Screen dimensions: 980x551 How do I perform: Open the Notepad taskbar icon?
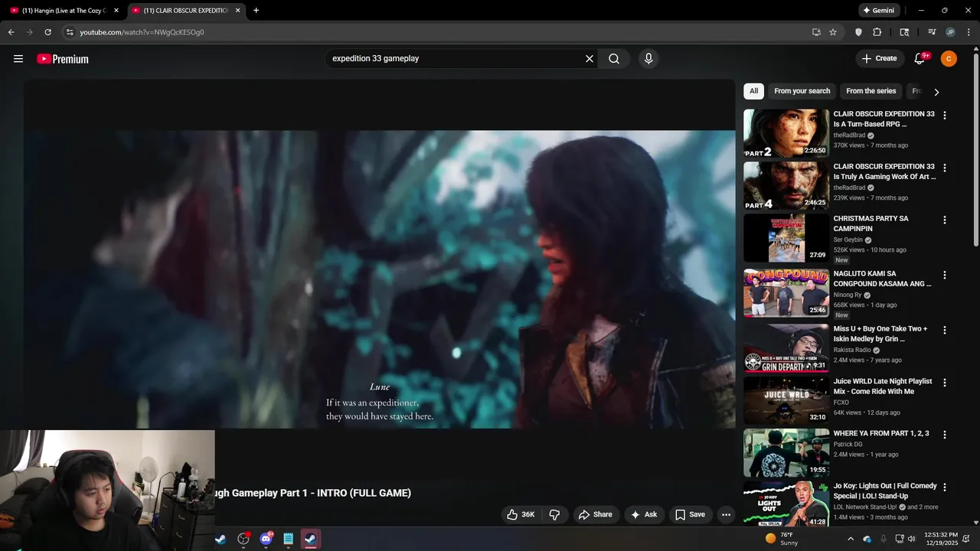[289, 539]
